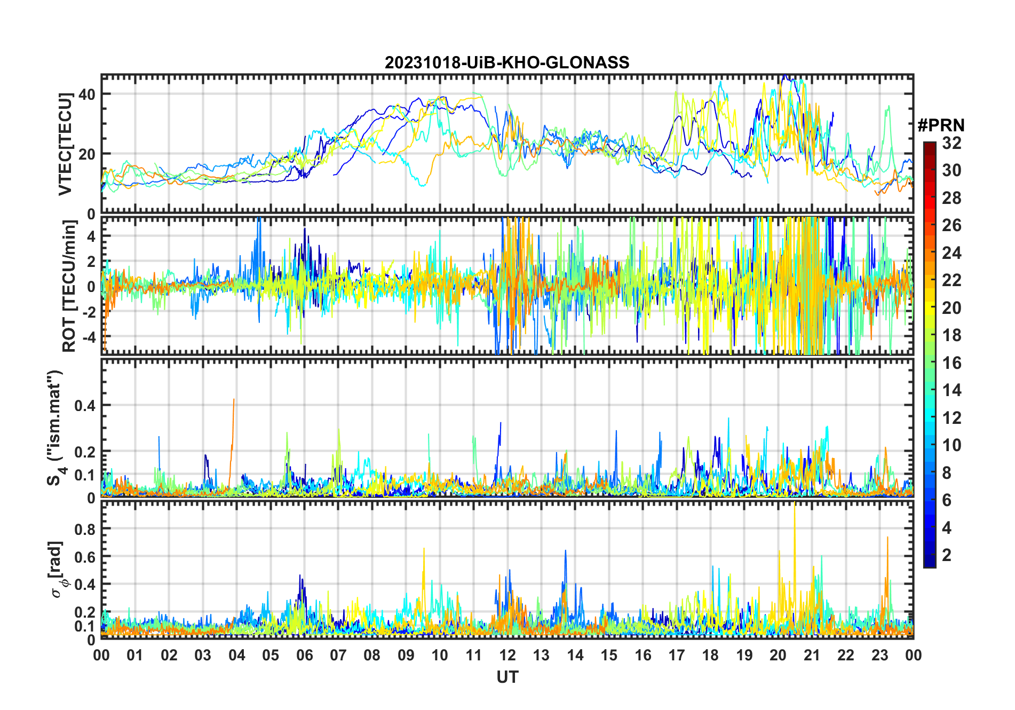Pick colorbar tick label 24
The height and width of the screenshot is (710, 1015).
tap(951, 253)
